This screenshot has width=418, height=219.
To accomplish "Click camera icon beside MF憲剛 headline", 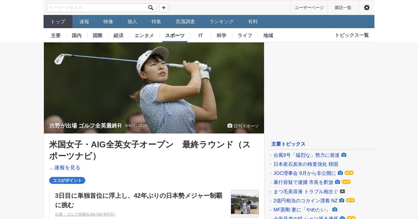I will 335,209.
